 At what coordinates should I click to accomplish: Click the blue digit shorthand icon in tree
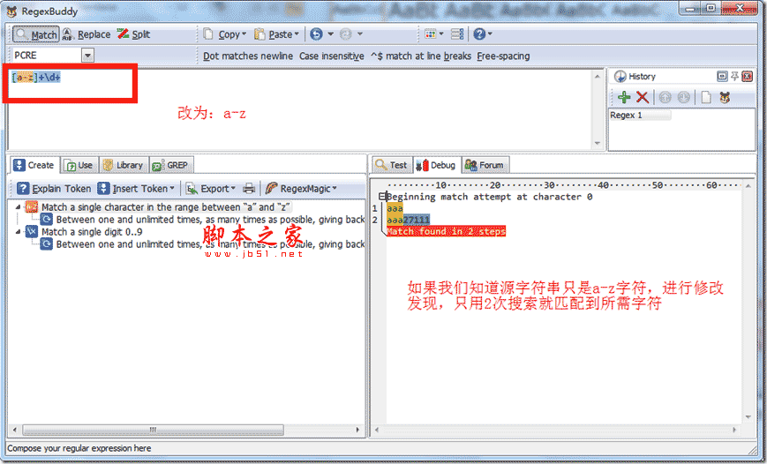tap(32, 232)
